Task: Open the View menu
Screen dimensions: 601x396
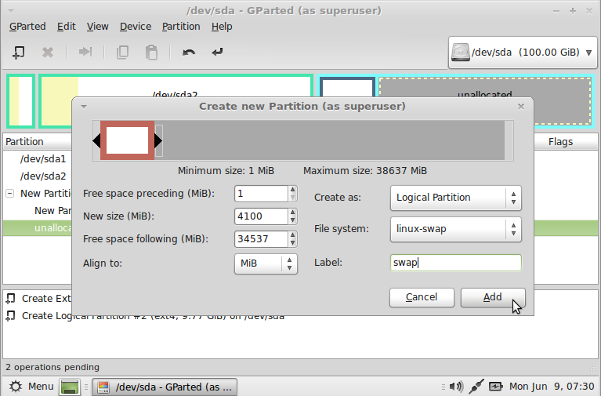Action: tap(97, 27)
